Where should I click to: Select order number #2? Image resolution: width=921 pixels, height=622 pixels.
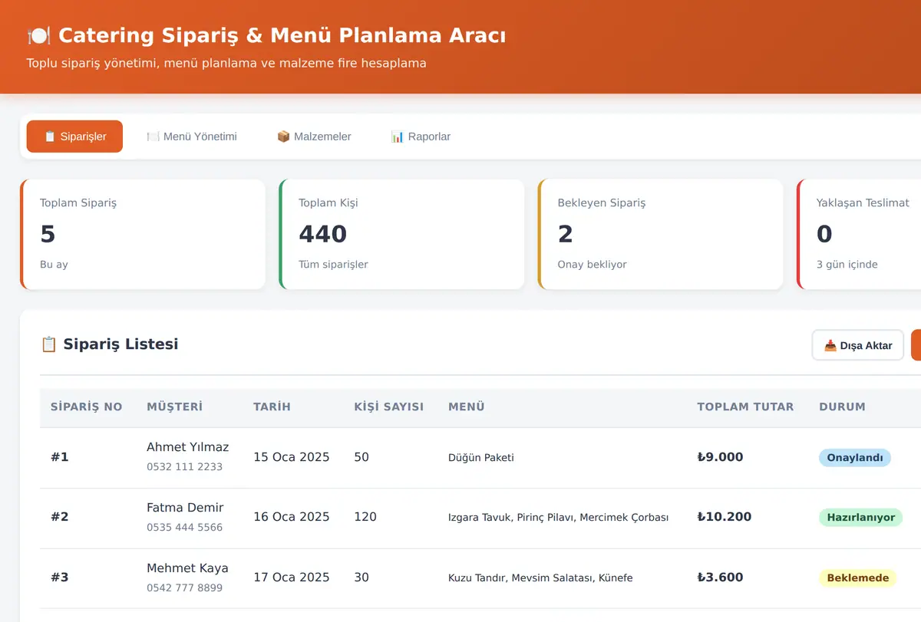tap(60, 517)
